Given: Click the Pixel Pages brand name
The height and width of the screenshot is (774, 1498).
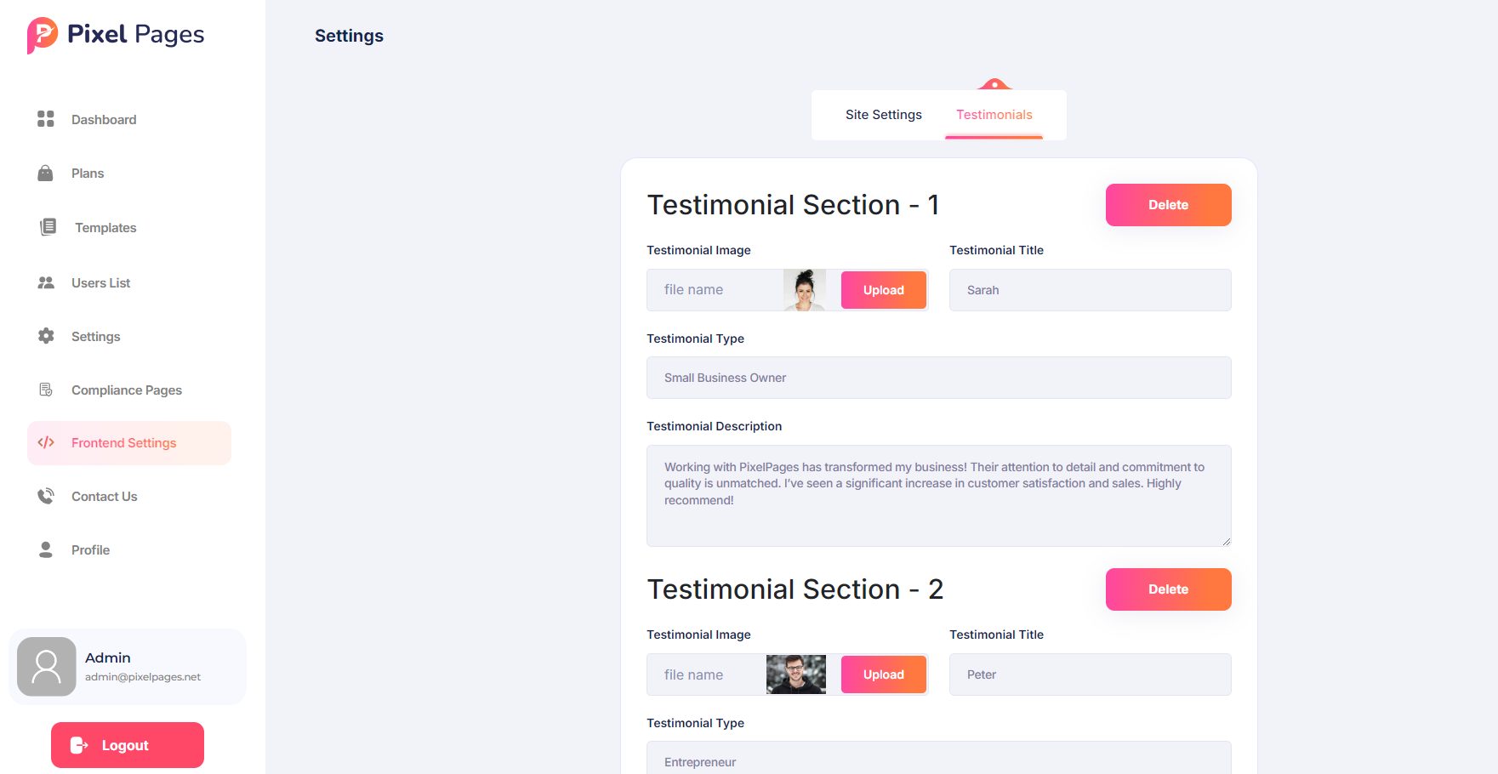Looking at the screenshot, I should 136,35.
